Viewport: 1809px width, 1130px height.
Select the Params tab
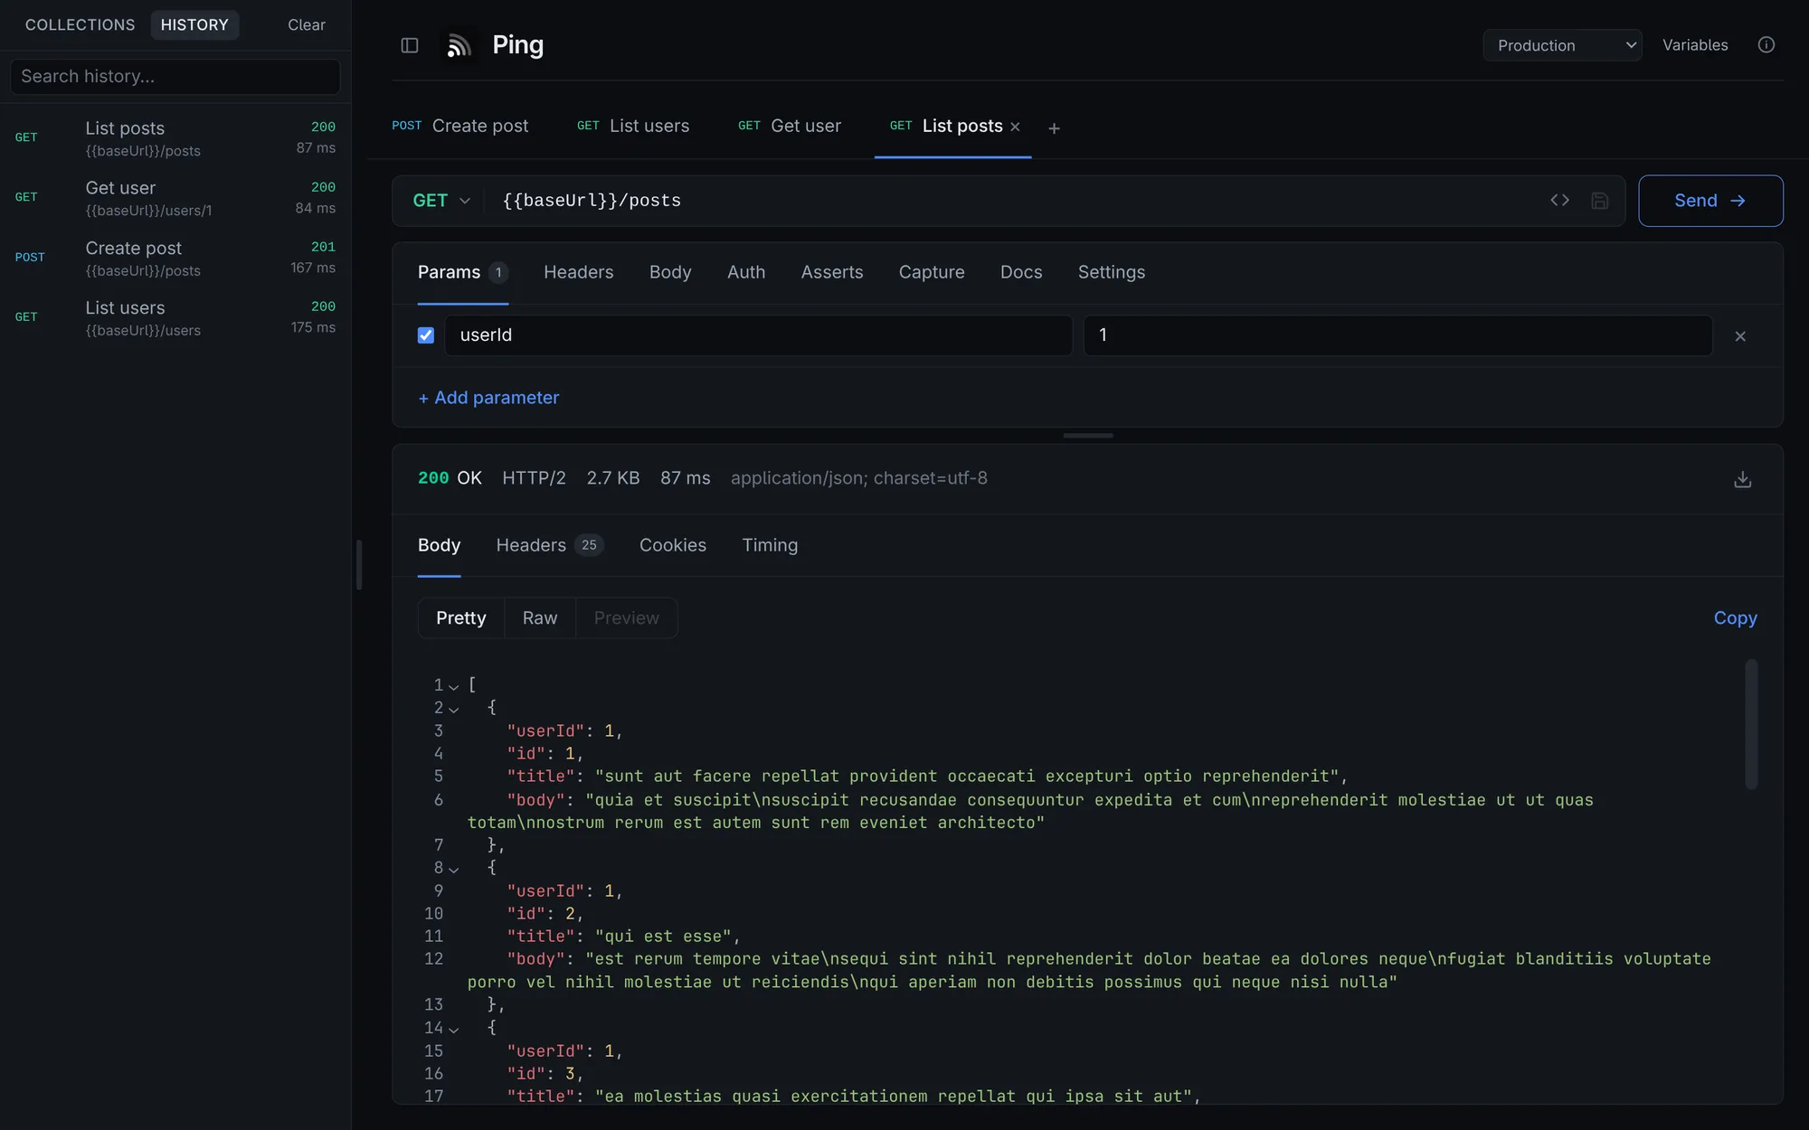pos(462,272)
